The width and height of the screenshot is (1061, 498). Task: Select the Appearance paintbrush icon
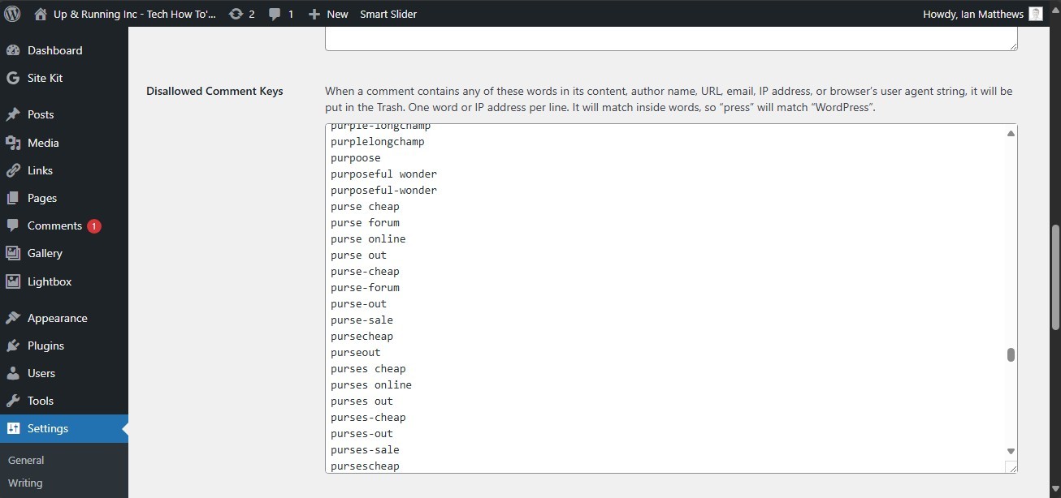[14, 318]
